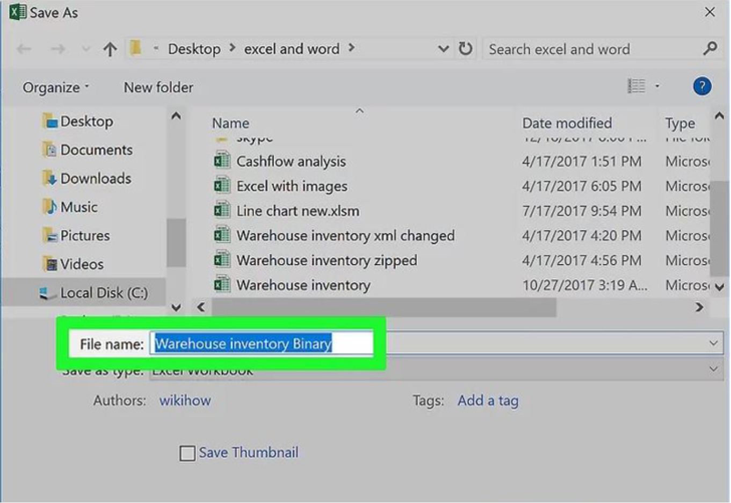731x503 pixels.
Task: Open the recent locations dropdown arrow
Action: pyautogui.click(x=86, y=49)
